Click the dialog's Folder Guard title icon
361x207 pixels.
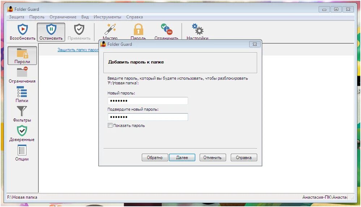click(x=103, y=44)
